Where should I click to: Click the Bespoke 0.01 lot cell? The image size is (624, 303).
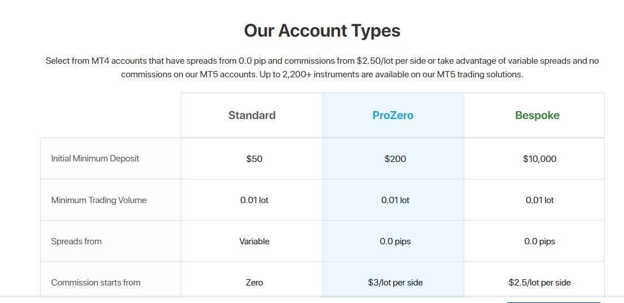pos(539,200)
